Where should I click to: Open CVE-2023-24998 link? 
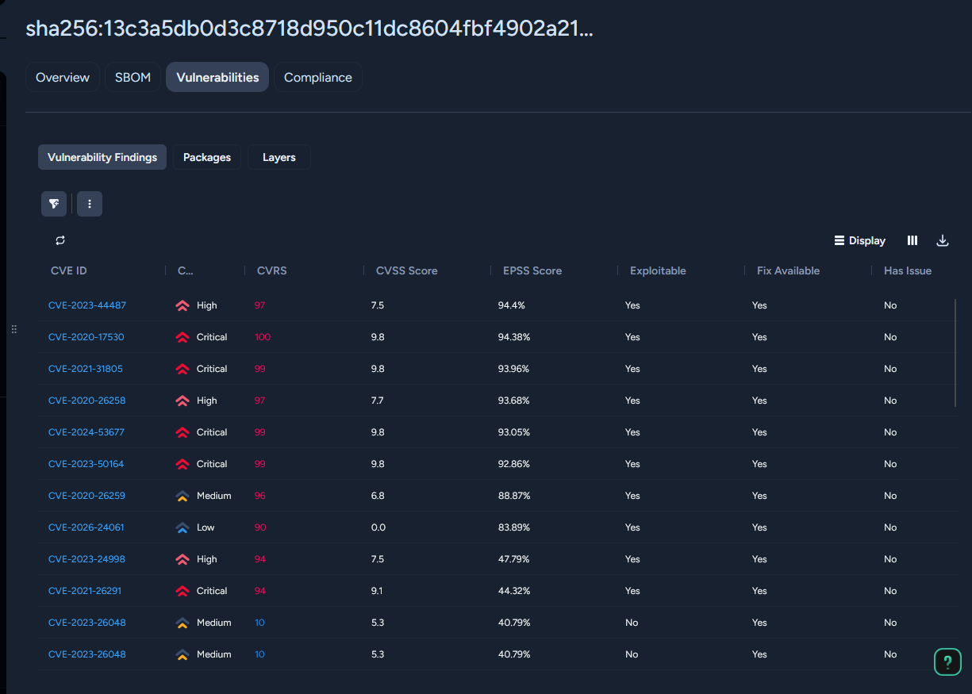(87, 559)
